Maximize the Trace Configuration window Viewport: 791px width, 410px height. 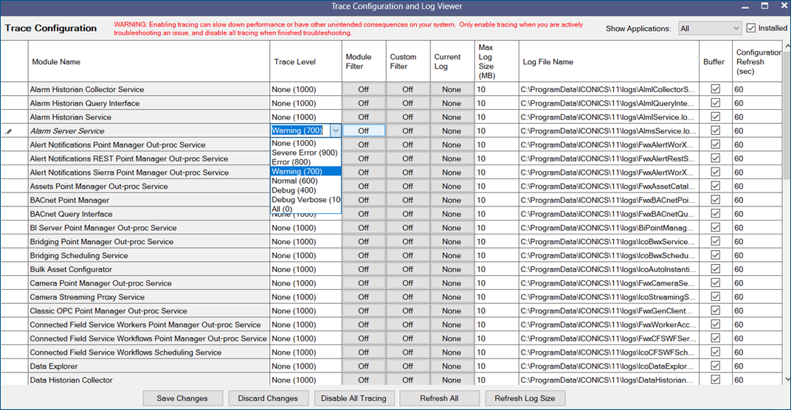(x=764, y=6)
